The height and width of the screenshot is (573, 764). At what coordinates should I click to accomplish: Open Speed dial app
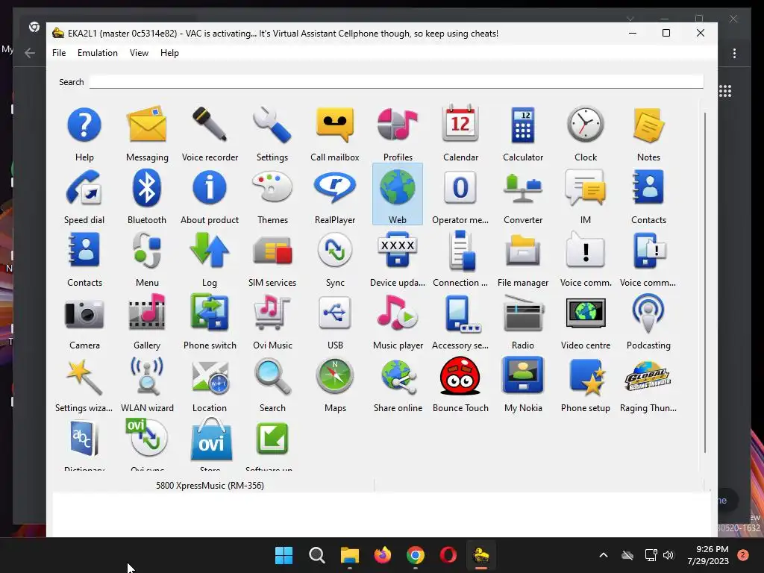coord(84,187)
